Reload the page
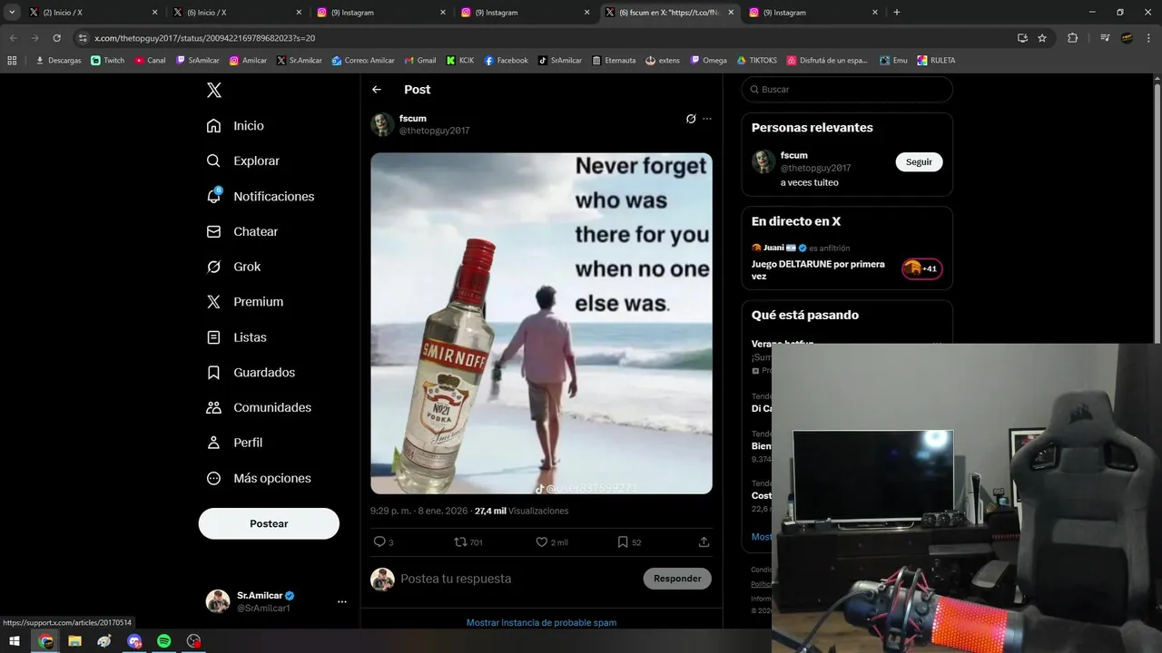Image resolution: width=1162 pixels, height=653 pixels. click(56, 38)
